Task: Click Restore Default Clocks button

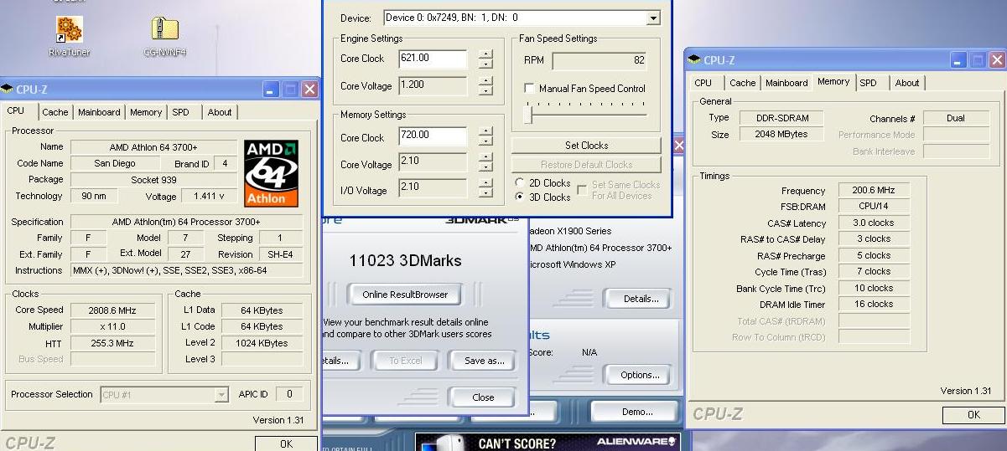Action: (x=586, y=164)
